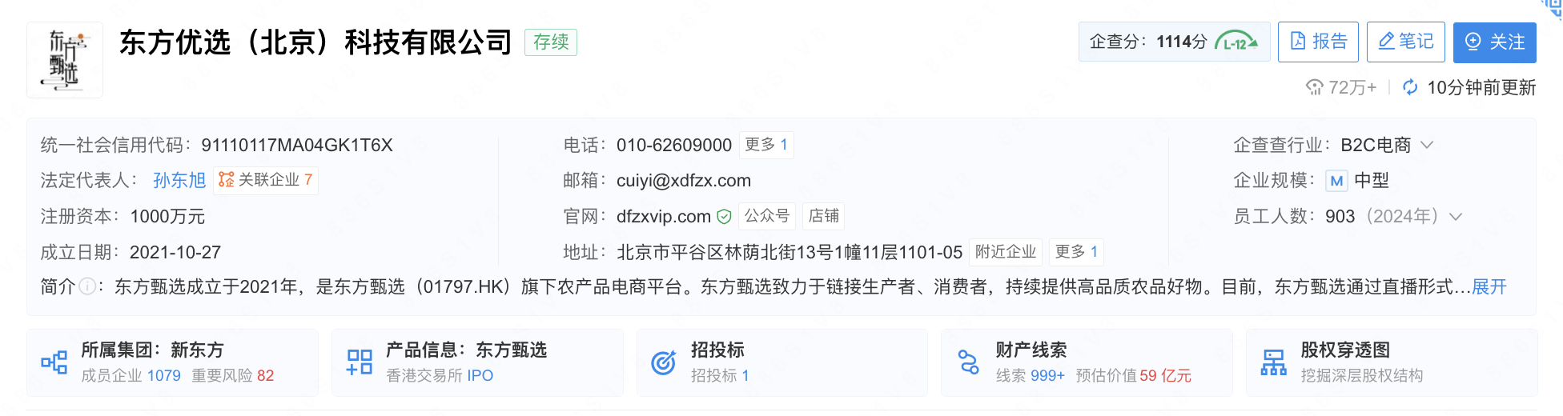Click the 财产线索 icon
Screen dimensions: 1563x416
[x=969, y=362]
